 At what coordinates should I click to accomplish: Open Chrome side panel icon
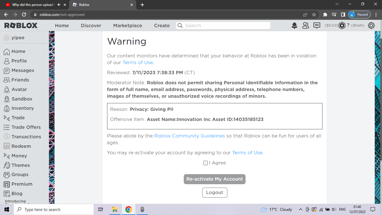click(343, 15)
